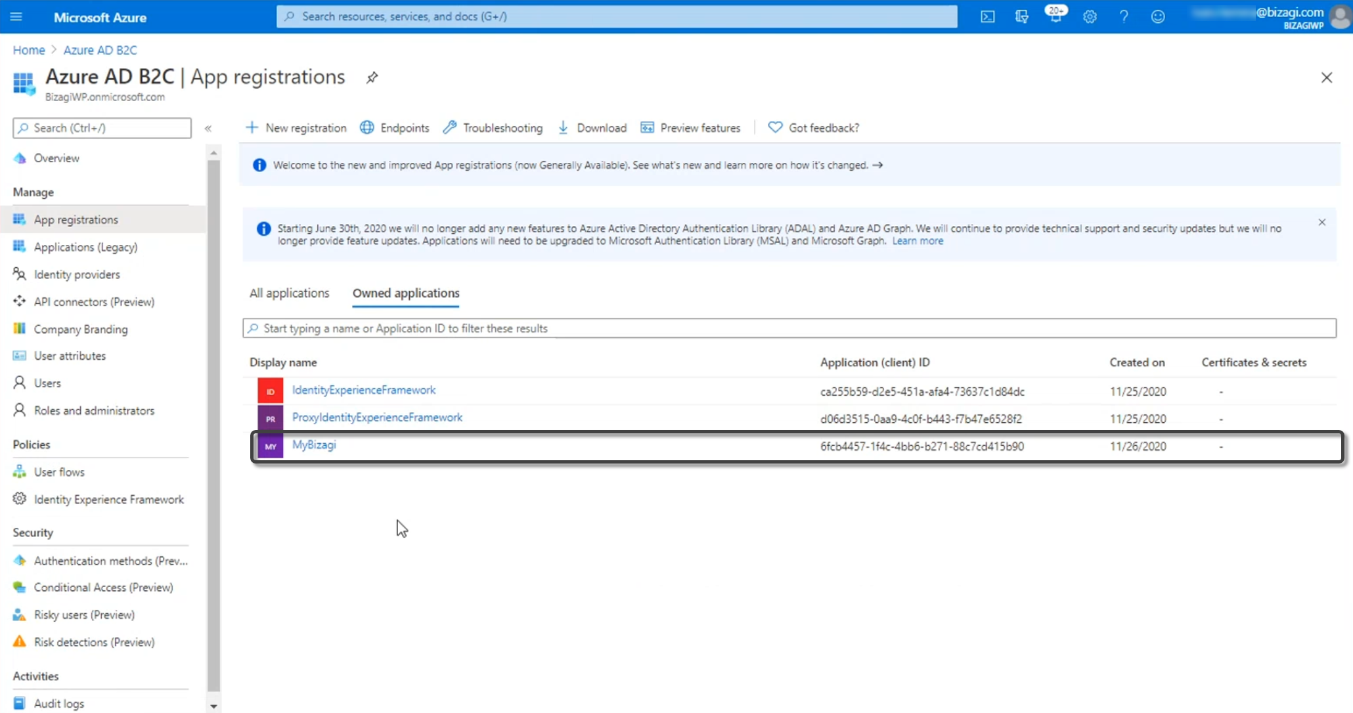This screenshot has height=713, width=1353.
Task: Open User flows
Action: (59, 472)
